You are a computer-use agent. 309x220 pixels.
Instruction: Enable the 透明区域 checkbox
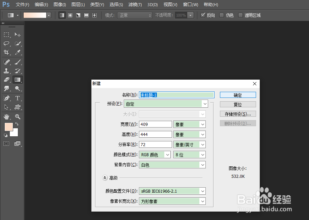[241, 15]
